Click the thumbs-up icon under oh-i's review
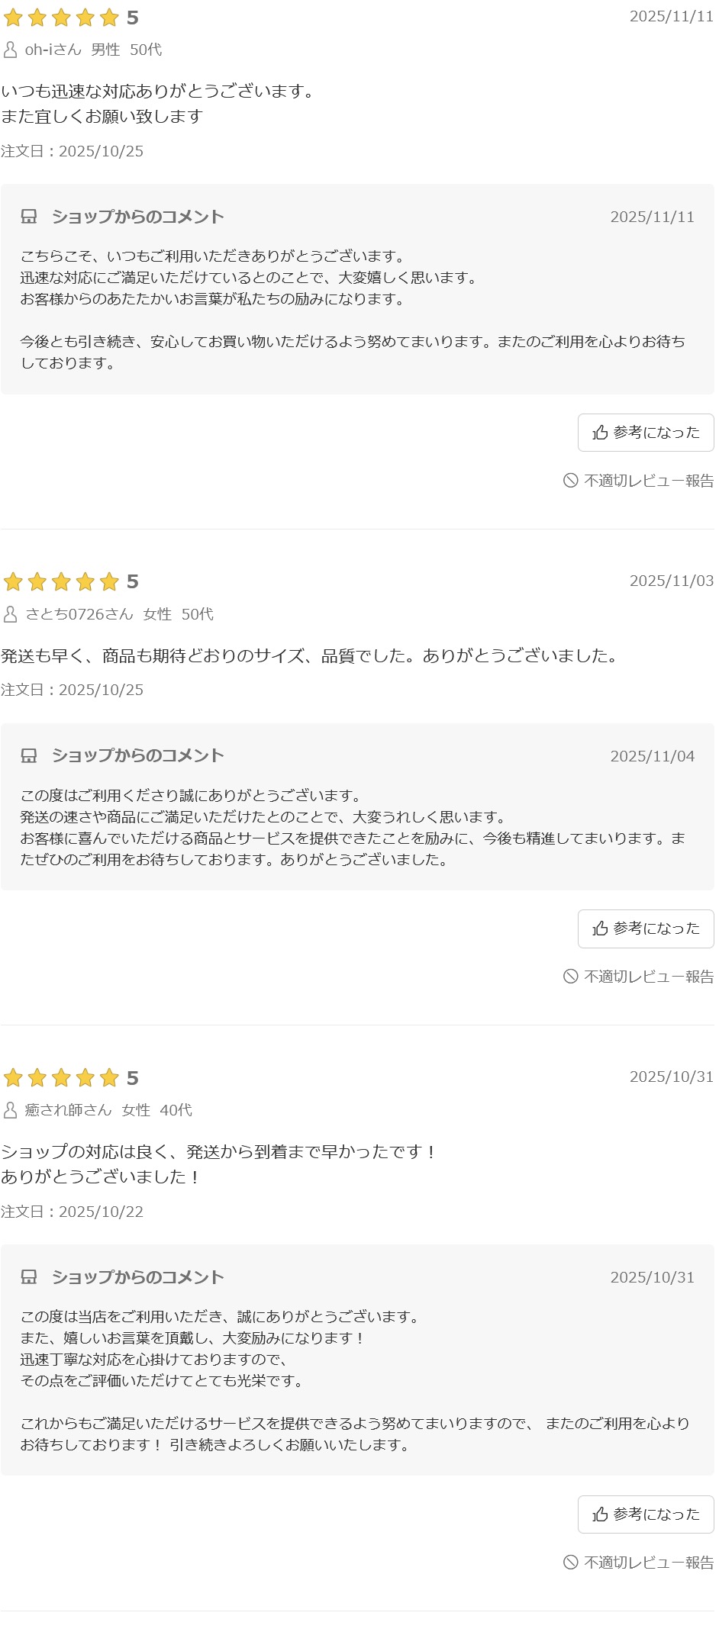This screenshot has width=719, height=1648. pos(601,433)
